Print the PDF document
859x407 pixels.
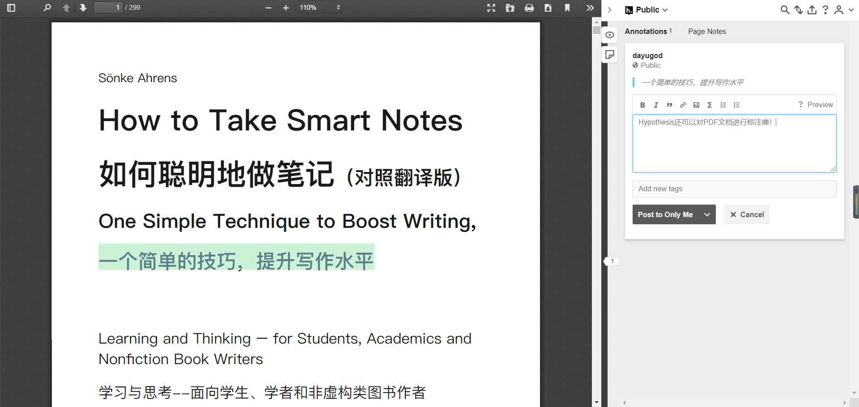pyautogui.click(x=529, y=8)
